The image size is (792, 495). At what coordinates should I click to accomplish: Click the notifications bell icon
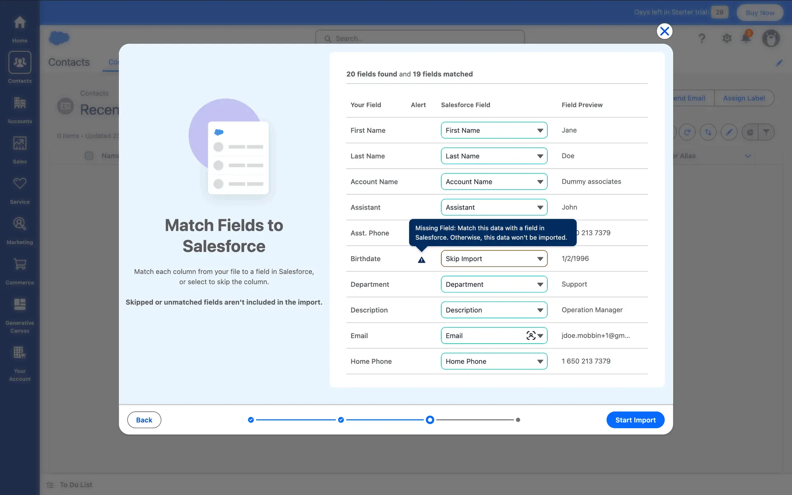pyautogui.click(x=746, y=38)
